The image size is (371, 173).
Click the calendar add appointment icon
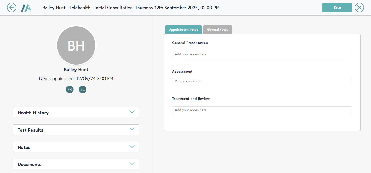click(x=83, y=89)
